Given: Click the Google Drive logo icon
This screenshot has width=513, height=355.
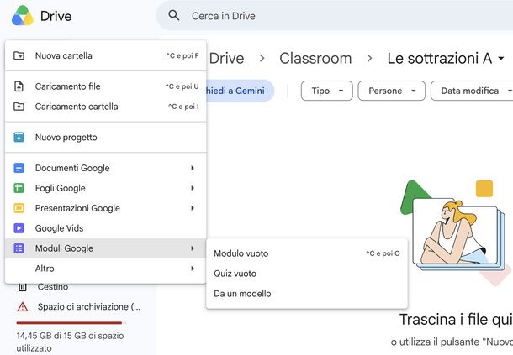Looking at the screenshot, I should coord(23,15).
